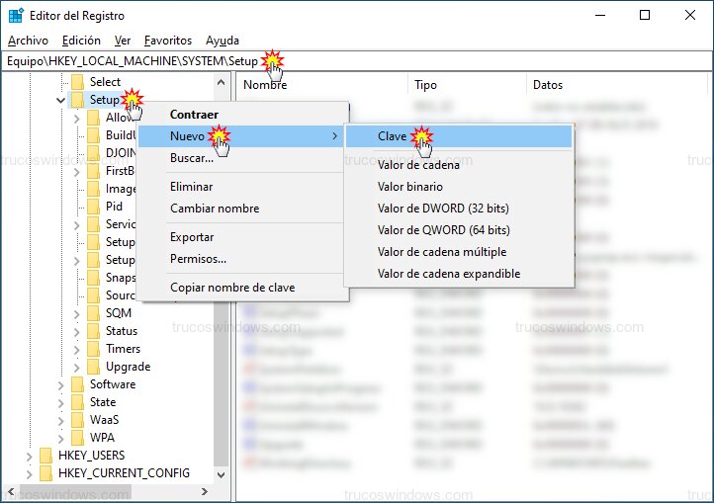714x503 pixels.
Task: Click the HKEY_CURRENT_CONFIG folder icon
Action: tap(45, 473)
